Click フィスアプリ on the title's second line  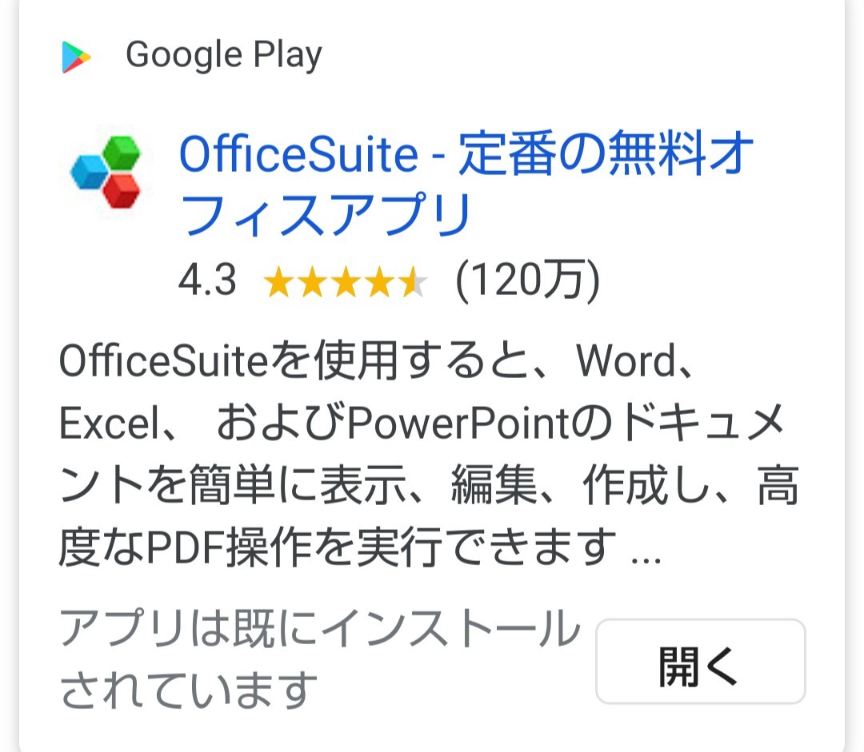tap(326, 216)
